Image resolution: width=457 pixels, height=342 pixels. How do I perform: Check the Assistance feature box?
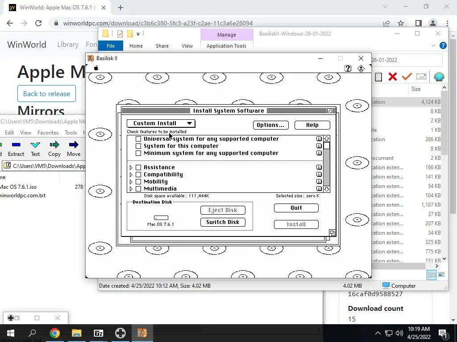coord(138,167)
